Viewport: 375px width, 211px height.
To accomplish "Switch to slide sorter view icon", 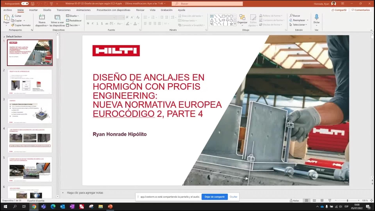I will point(314,200).
